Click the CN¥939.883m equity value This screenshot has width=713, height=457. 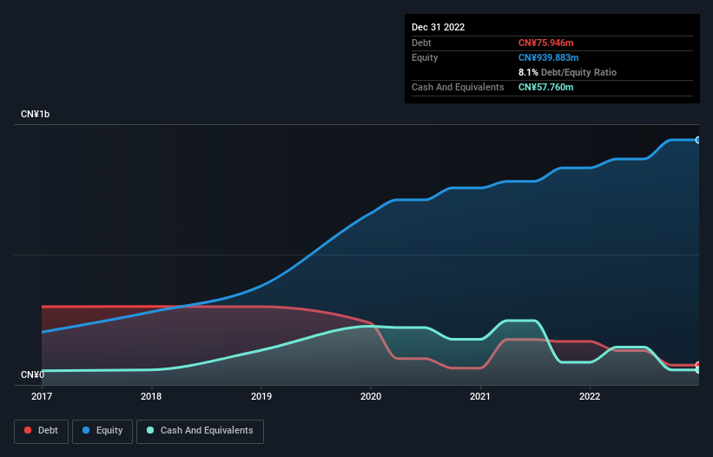click(548, 57)
